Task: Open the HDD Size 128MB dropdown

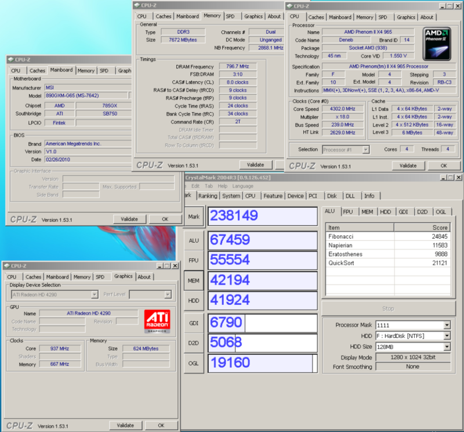Action: pos(447,347)
